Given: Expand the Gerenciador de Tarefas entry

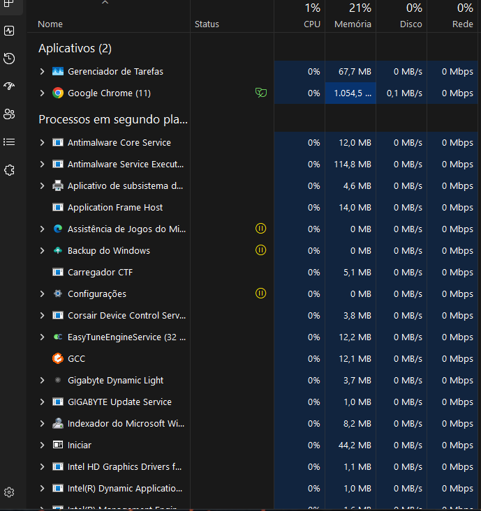Looking at the screenshot, I should [x=42, y=71].
